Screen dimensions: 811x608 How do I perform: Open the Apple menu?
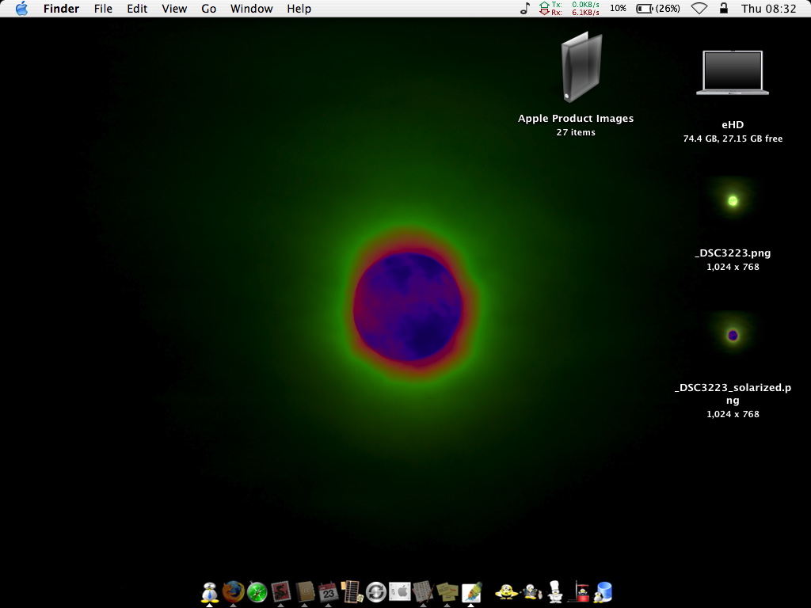click(x=21, y=9)
